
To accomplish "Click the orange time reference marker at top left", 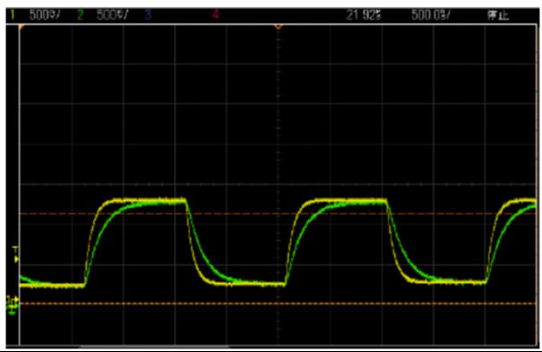I will [x=22, y=27].
